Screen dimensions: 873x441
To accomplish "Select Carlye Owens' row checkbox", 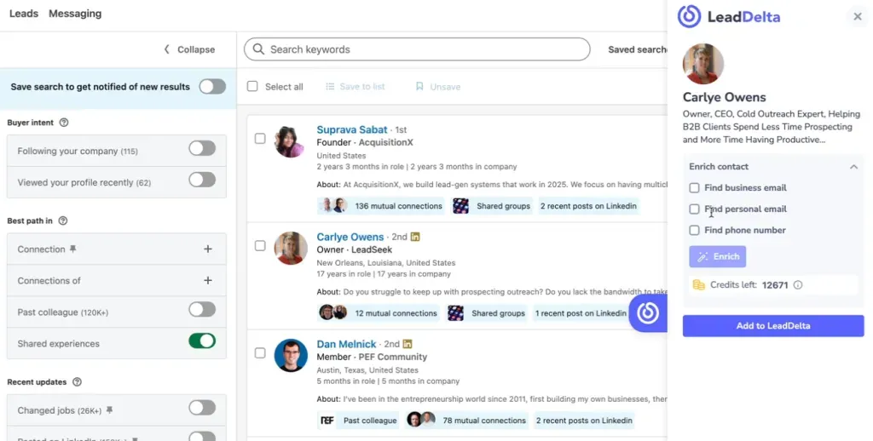I will coord(260,246).
